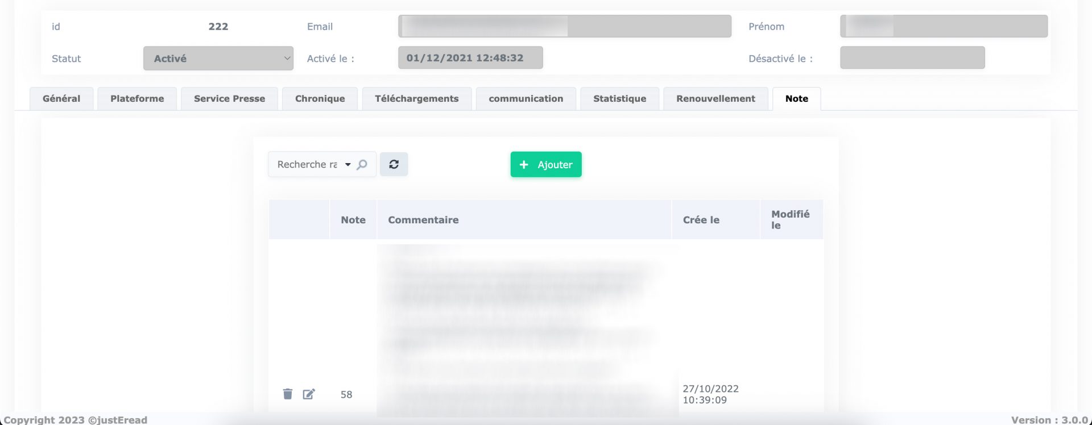Screen dimensions: 1092x425
Task: Delete note 58 with trash icon
Action: [x=287, y=394]
